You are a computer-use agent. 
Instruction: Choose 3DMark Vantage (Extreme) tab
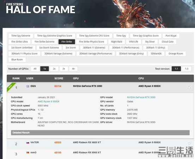click(58, 54)
